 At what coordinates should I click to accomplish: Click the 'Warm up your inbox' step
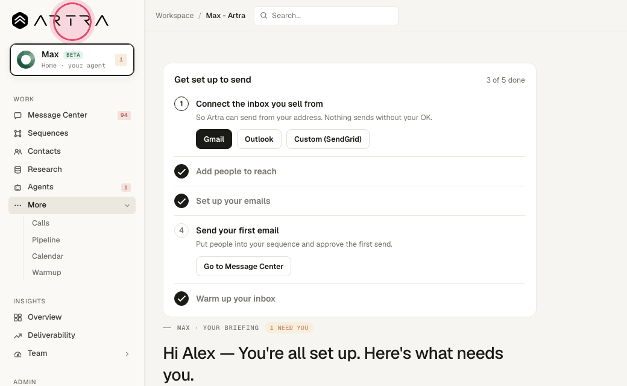click(x=236, y=299)
